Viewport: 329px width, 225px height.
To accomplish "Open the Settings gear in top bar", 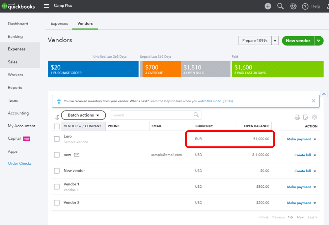I will pos(293,6).
